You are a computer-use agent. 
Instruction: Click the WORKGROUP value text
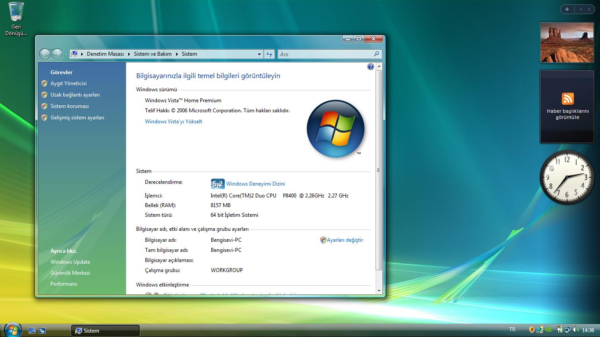tap(227, 270)
